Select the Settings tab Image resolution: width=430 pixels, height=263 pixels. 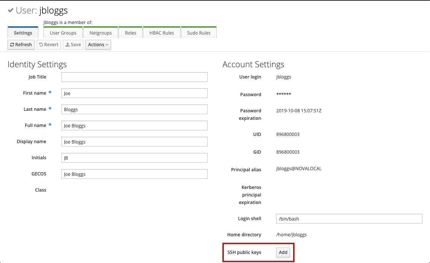23,33
